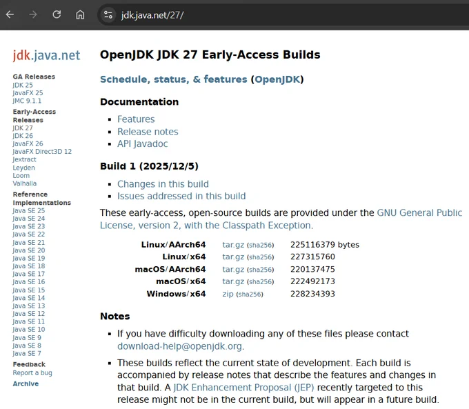Open Java SE 10 reference implementation
469x409 pixels.
click(x=29, y=330)
